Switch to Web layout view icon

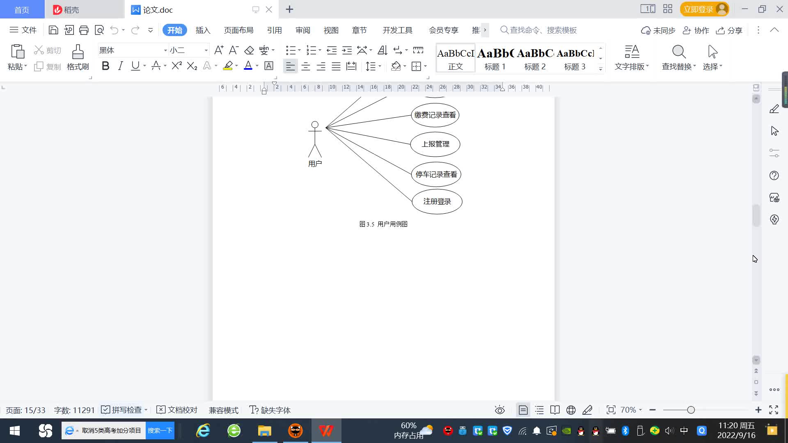click(571, 410)
